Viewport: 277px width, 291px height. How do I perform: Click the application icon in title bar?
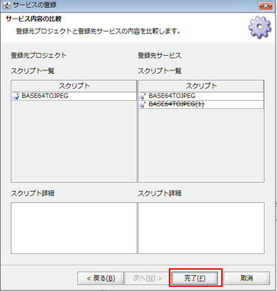pyautogui.click(x=7, y=6)
